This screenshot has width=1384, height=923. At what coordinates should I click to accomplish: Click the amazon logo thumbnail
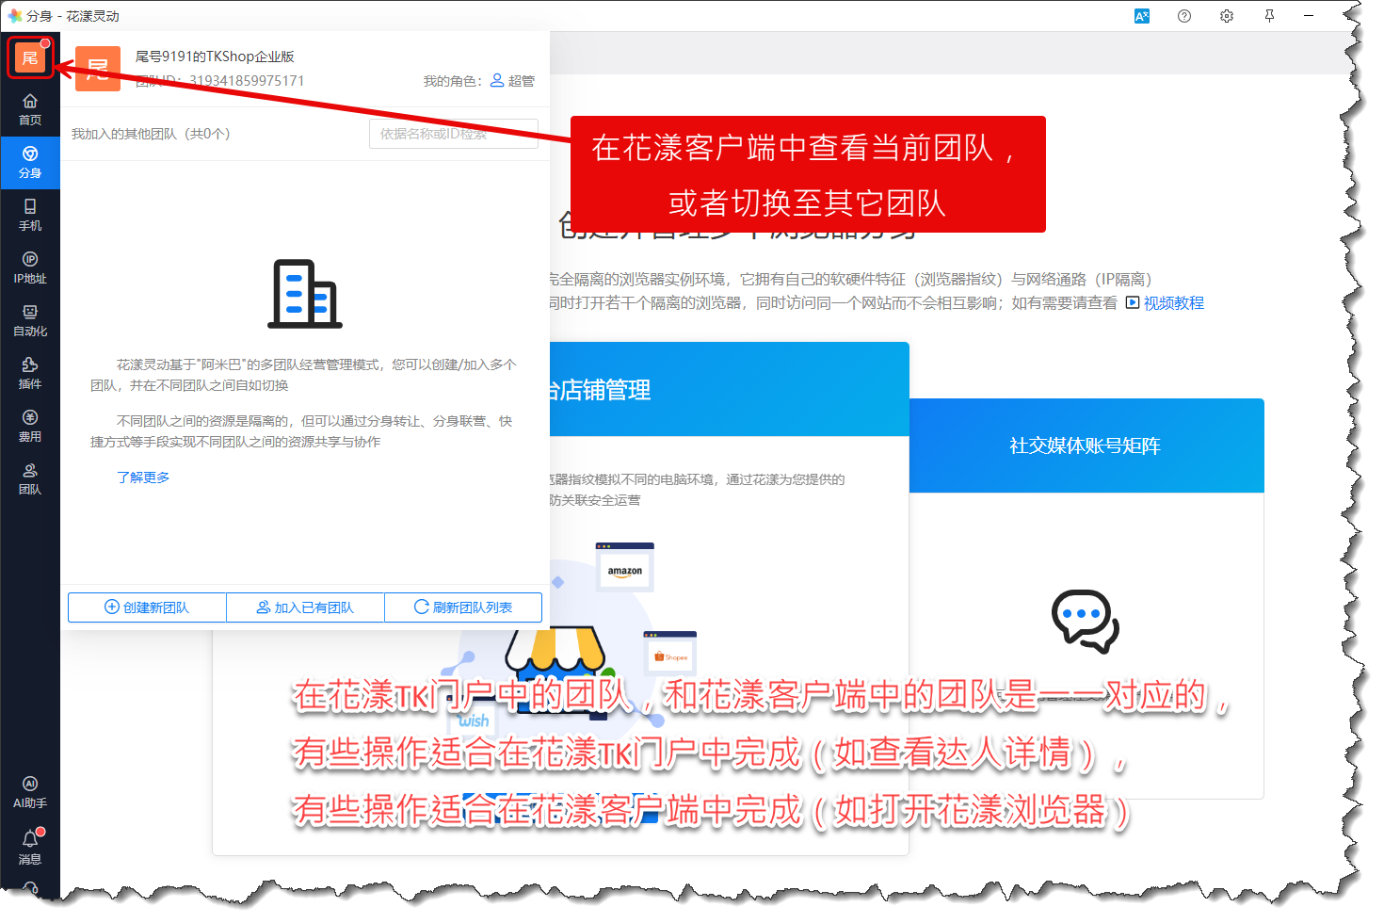(625, 568)
